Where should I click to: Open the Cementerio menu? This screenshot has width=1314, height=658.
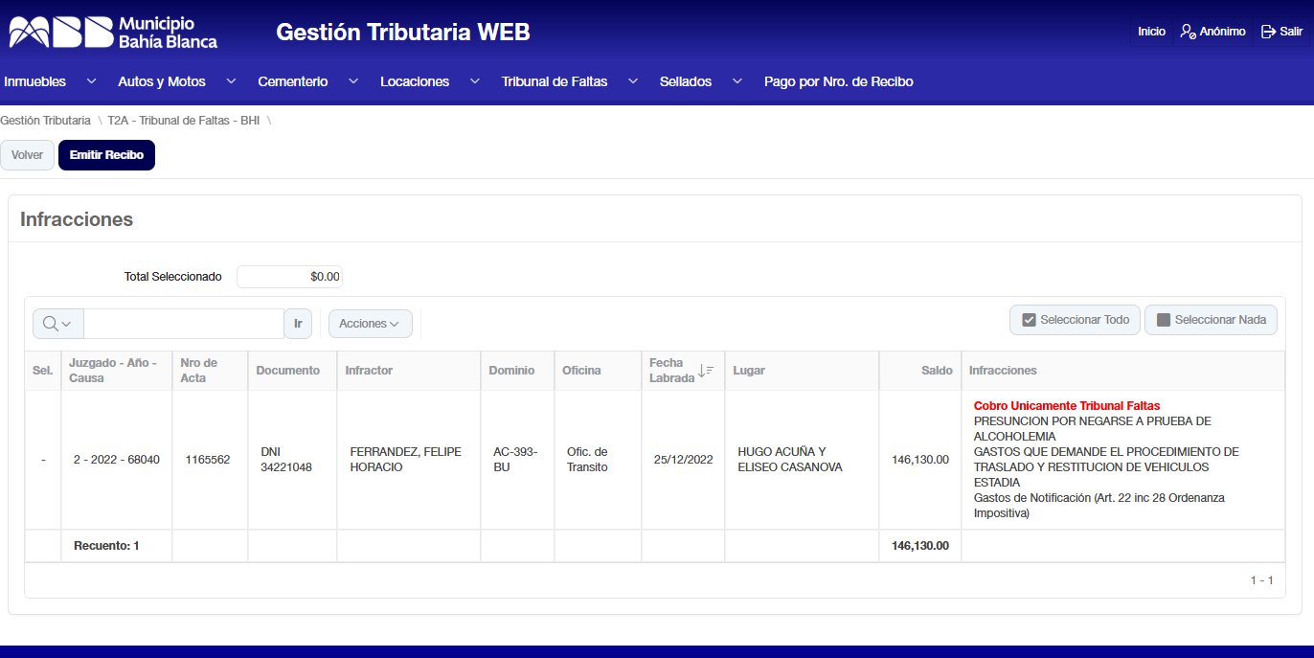click(293, 81)
